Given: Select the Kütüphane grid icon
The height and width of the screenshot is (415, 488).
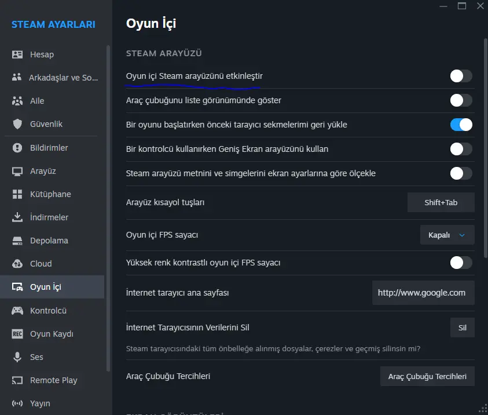Looking at the screenshot, I should click(x=17, y=194).
